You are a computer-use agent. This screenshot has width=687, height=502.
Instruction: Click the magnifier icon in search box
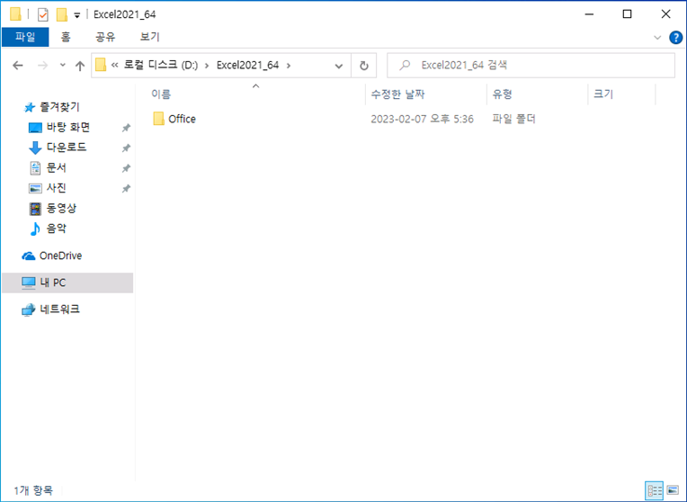405,66
